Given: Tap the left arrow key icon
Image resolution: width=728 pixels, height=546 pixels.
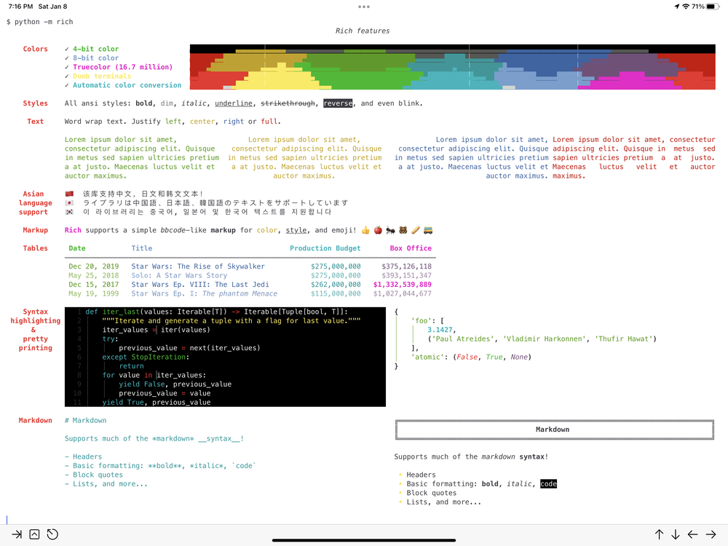Looking at the screenshot, I should point(693,534).
